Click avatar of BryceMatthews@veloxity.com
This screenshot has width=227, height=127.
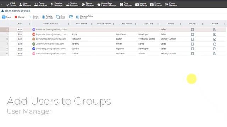[34, 34]
